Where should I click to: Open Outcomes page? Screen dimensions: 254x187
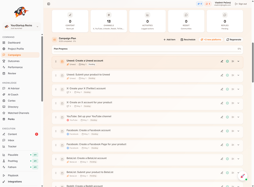pyautogui.click(x=20, y=61)
